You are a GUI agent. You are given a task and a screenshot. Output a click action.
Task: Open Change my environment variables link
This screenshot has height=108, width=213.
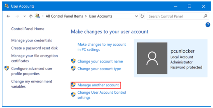pyautogui.click(x=31, y=84)
